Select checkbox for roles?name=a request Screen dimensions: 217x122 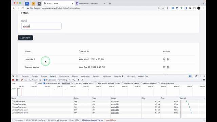[x=13, y=101]
